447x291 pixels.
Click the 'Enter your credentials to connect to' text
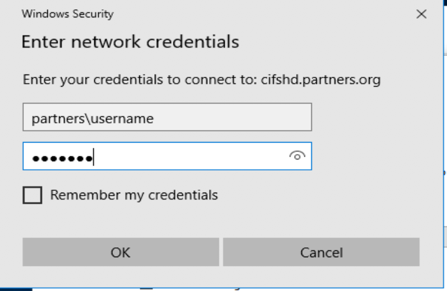point(141,80)
